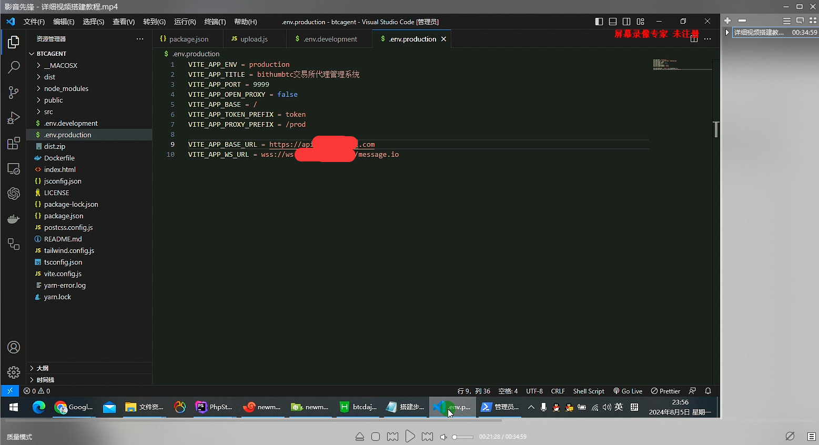Open the Search view in the activity bar
819x445 pixels.
coord(14,67)
